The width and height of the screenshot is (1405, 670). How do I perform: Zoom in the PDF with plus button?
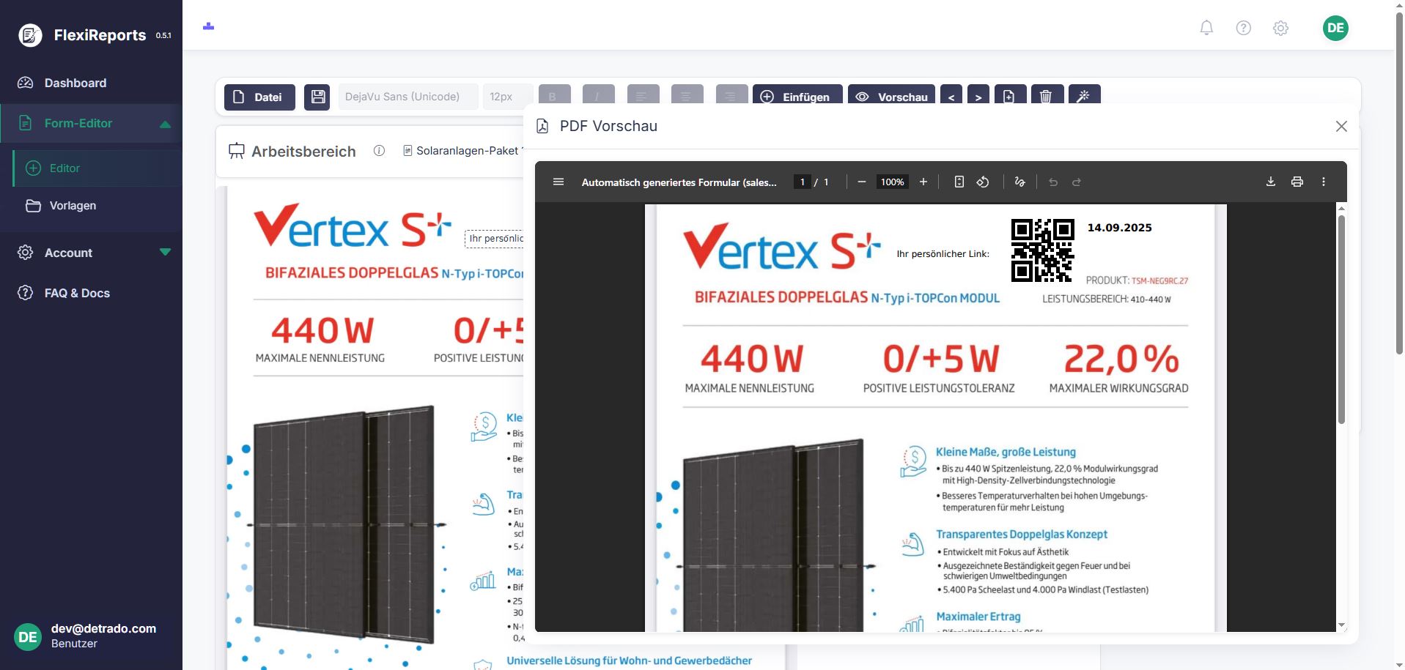[923, 182]
